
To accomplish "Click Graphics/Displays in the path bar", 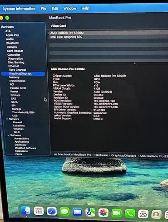I will click(x=124, y=155).
